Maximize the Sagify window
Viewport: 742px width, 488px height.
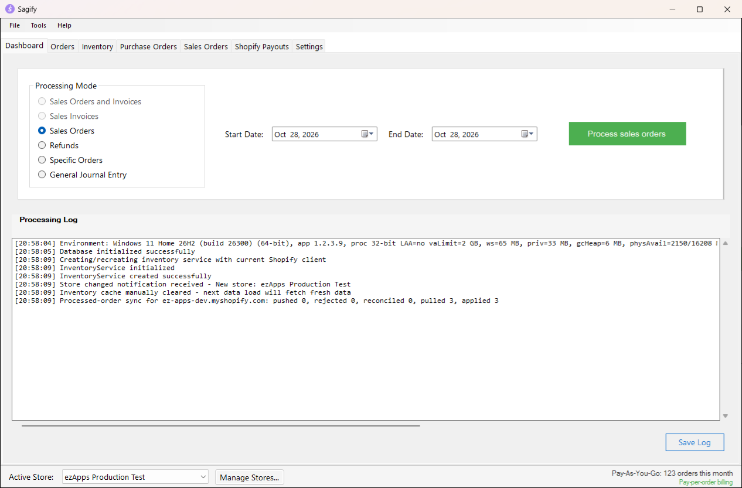(700, 9)
